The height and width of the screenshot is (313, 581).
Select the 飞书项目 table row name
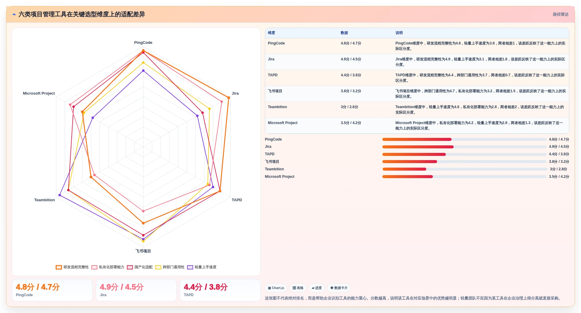(x=275, y=91)
